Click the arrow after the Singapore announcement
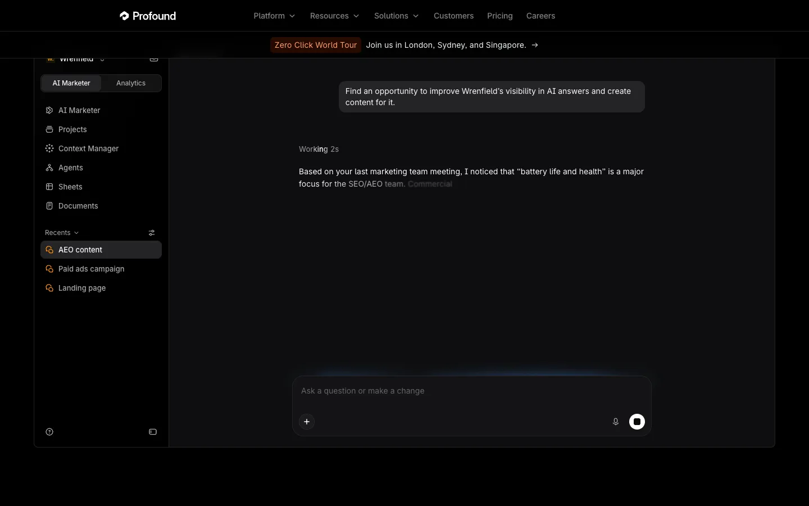Screen dimensions: 809x506 tap(535, 45)
